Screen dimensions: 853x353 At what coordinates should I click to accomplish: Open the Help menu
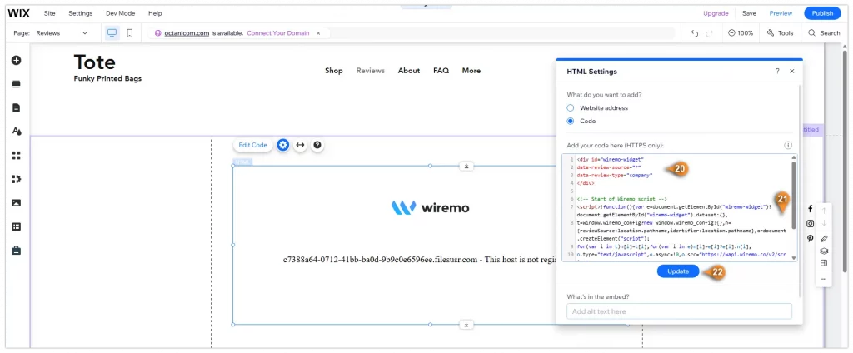(155, 13)
